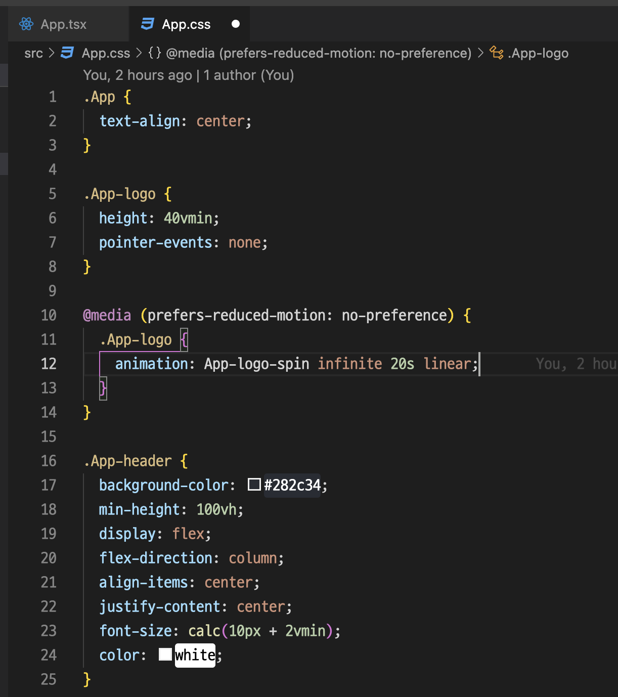Image resolution: width=618 pixels, height=697 pixels.
Task: Click the prefers-reduced-motion text on line 10
Action: pyautogui.click(x=237, y=315)
